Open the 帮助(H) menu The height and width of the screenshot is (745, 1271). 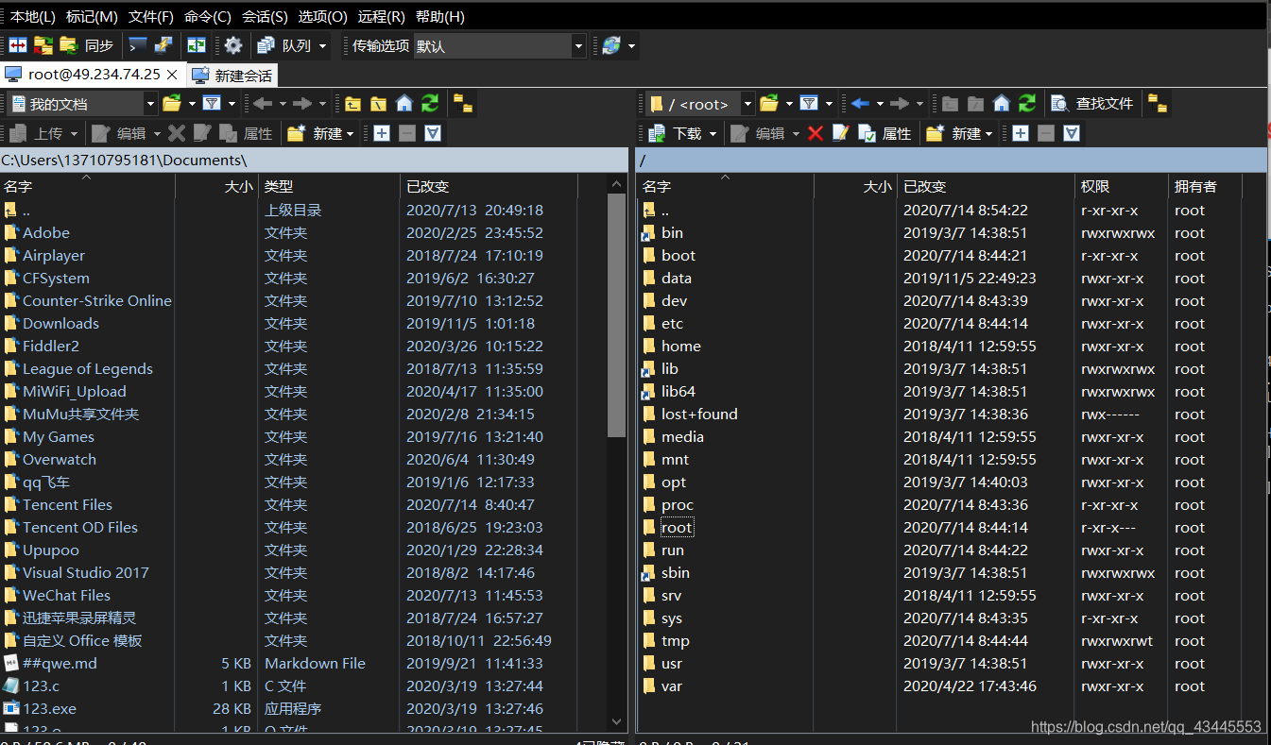tap(440, 17)
